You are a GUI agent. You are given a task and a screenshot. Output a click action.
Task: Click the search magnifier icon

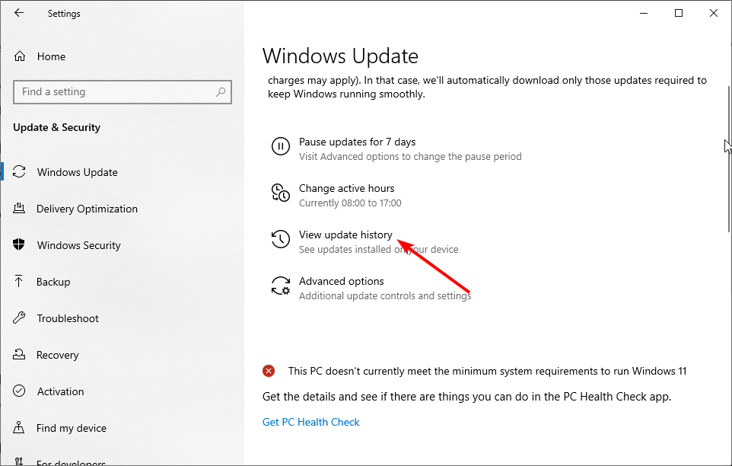(x=221, y=92)
